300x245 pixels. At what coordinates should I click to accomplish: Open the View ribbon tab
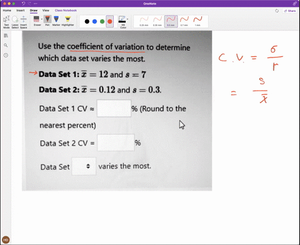pyautogui.click(x=46, y=11)
